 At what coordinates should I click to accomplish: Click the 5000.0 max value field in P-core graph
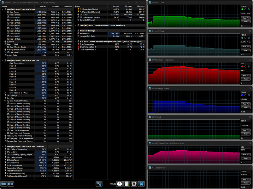245,6
